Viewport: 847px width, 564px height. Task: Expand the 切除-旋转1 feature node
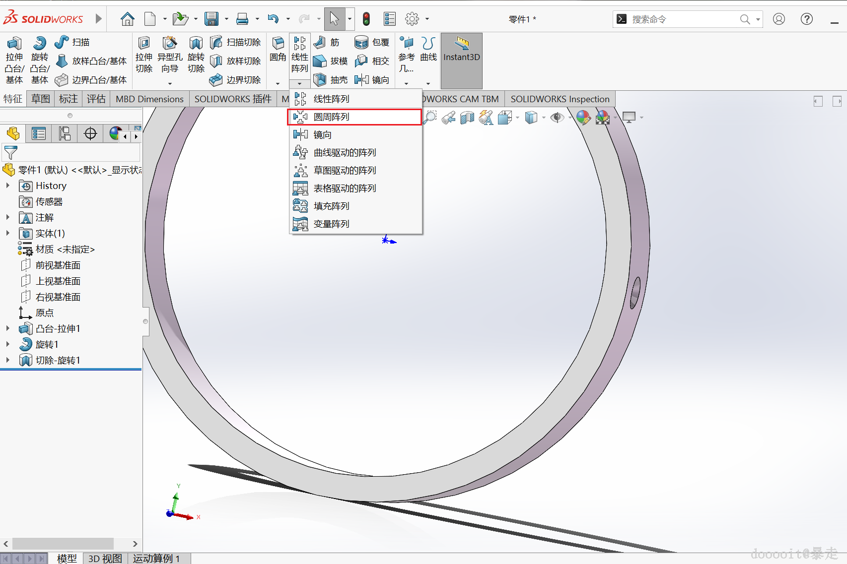pyautogui.click(x=8, y=360)
